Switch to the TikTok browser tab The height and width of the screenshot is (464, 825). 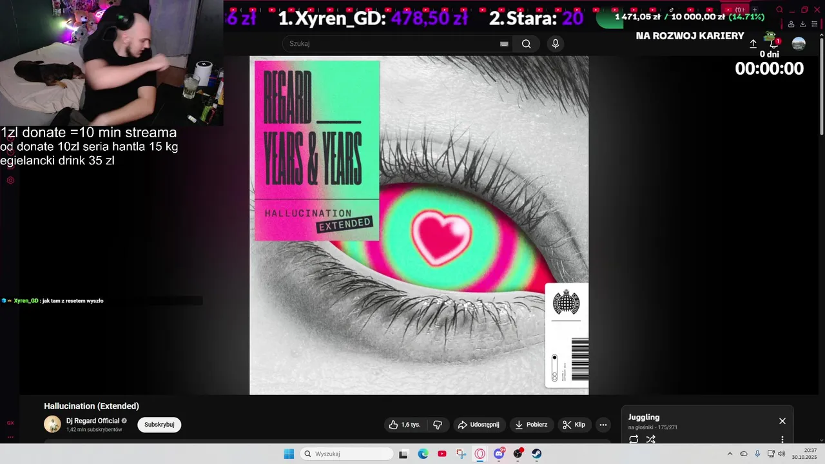pos(671,10)
